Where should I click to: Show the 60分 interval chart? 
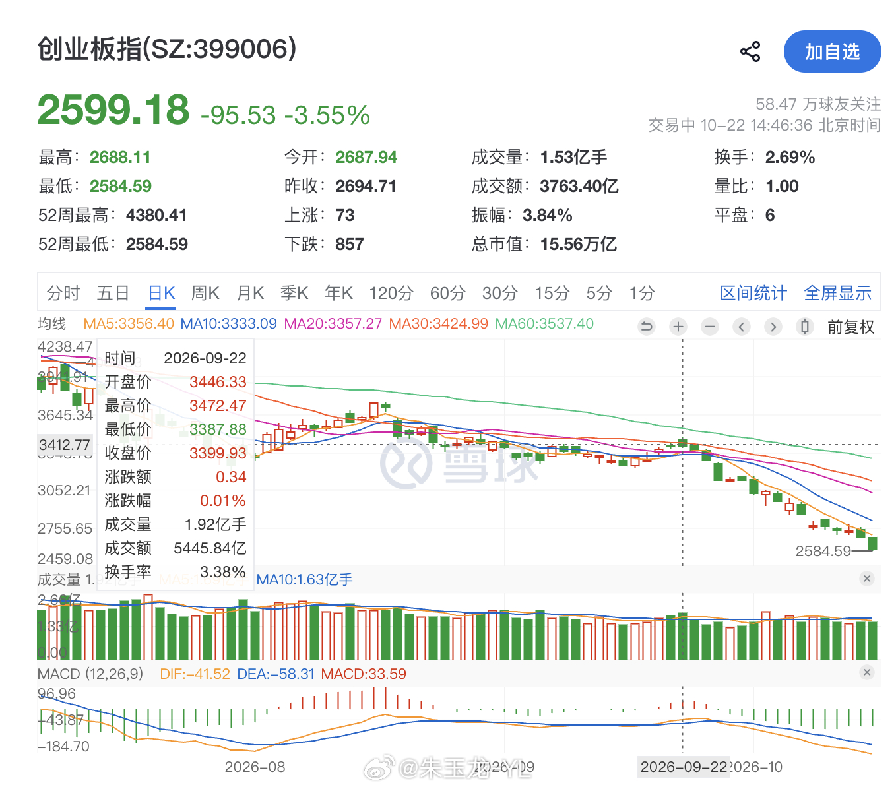click(x=448, y=293)
